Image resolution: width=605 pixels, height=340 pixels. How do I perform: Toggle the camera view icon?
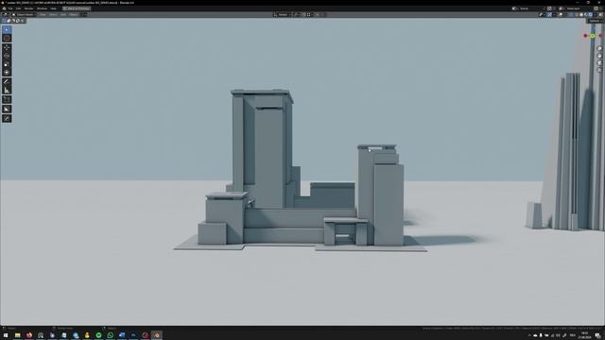point(599,63)
